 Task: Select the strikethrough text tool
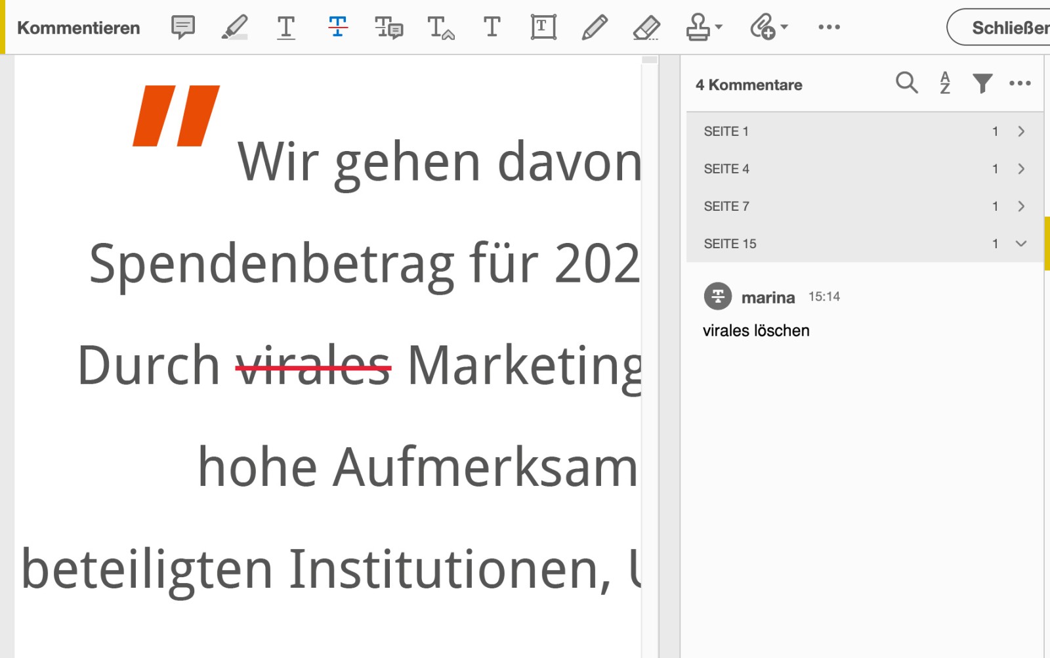[337, 27]
